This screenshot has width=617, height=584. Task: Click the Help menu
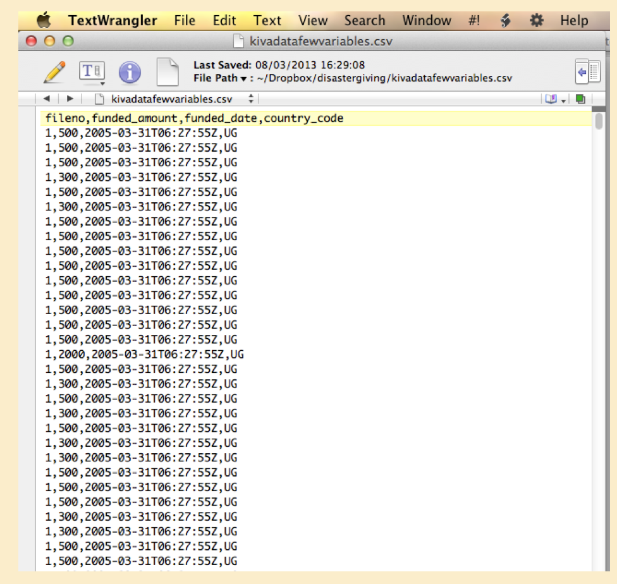[x=574, y=20]
